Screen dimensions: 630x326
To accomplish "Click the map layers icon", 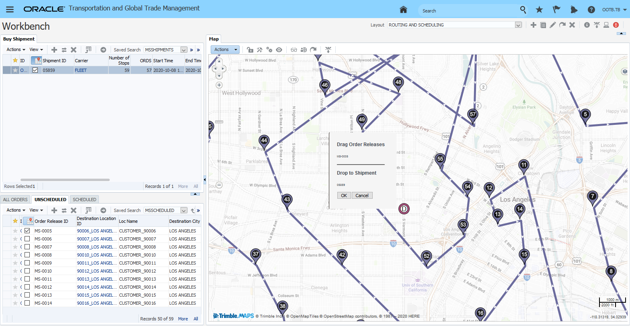I will (625, 71).
